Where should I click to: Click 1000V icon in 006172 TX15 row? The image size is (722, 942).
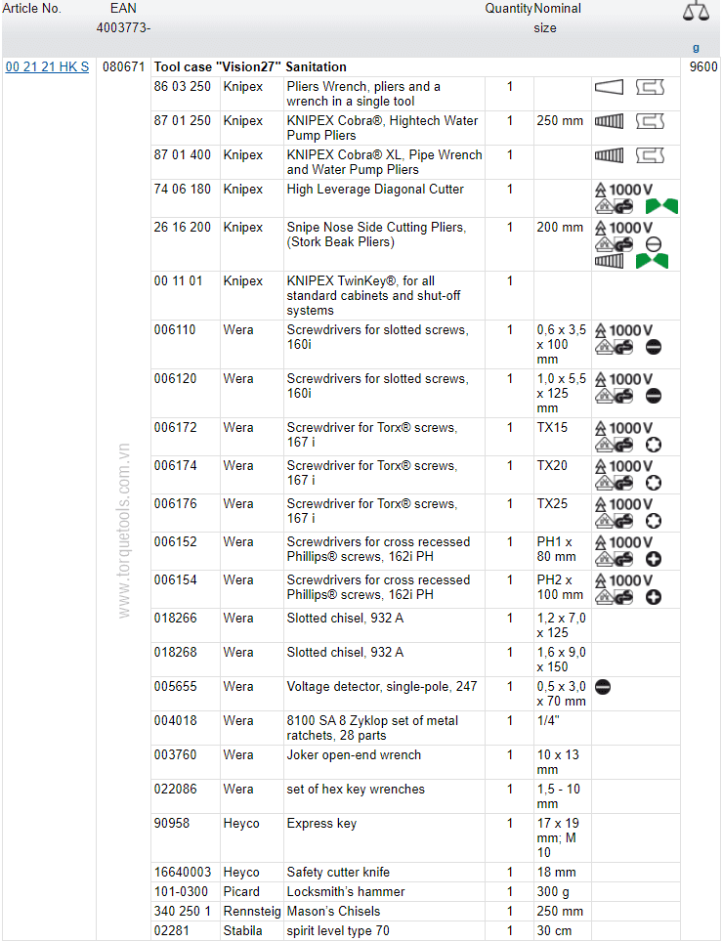(x=623, y=428)
